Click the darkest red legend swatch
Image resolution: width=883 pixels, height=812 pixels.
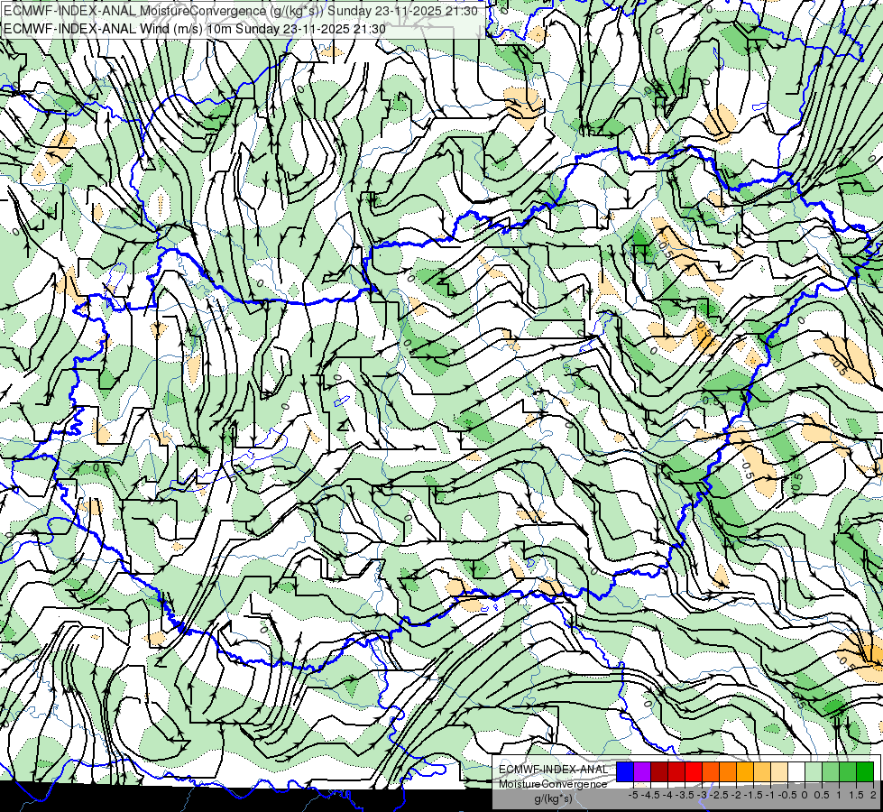pyautogui.click(x=659, y=771)
